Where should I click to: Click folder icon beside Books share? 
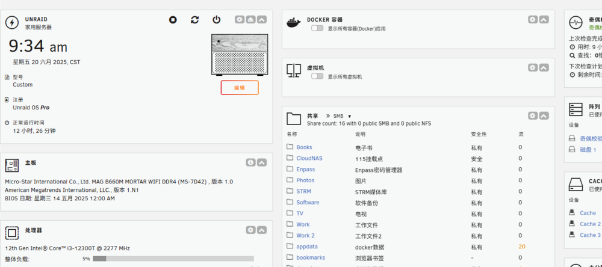[x=290, y=147]
